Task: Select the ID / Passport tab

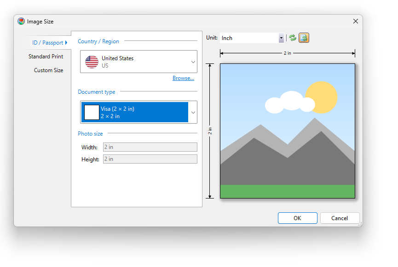Action: 47,43
